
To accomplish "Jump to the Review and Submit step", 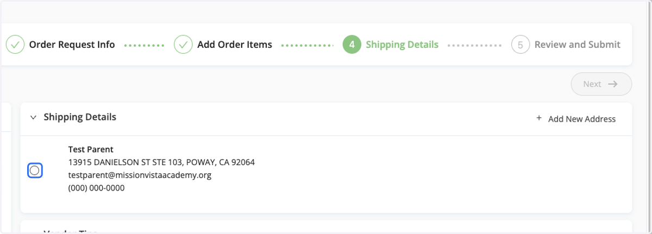I will 578,45.
